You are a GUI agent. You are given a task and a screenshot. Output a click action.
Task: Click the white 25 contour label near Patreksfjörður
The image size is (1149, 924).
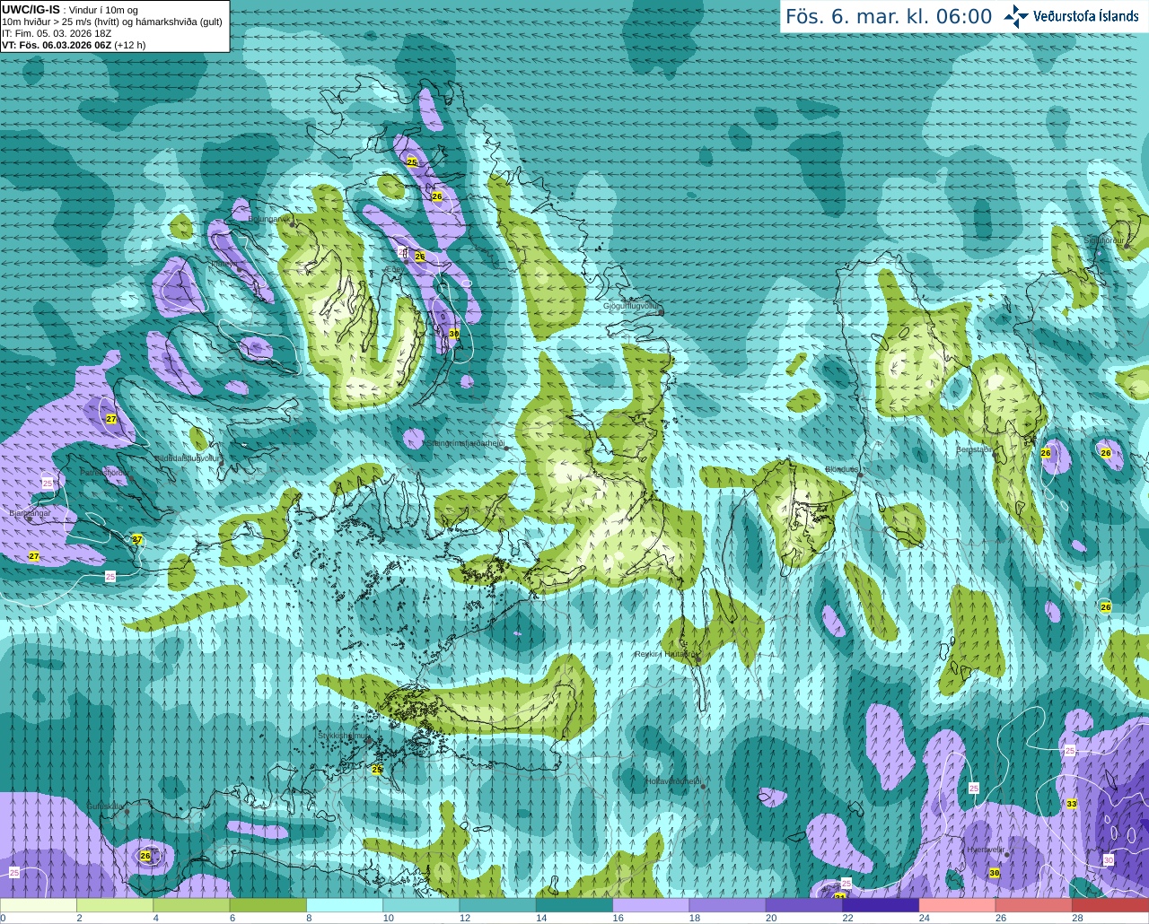pyautogui.click(x=48, y=483)
